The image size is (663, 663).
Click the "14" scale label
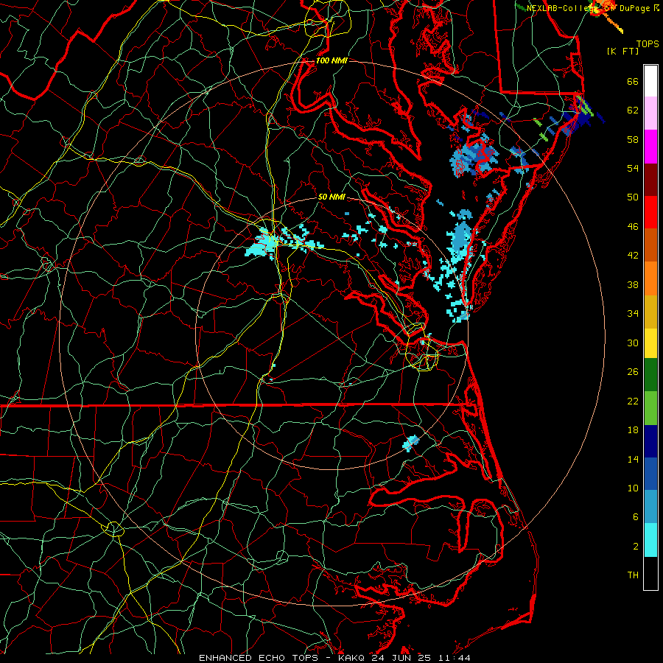coord(633,459)
